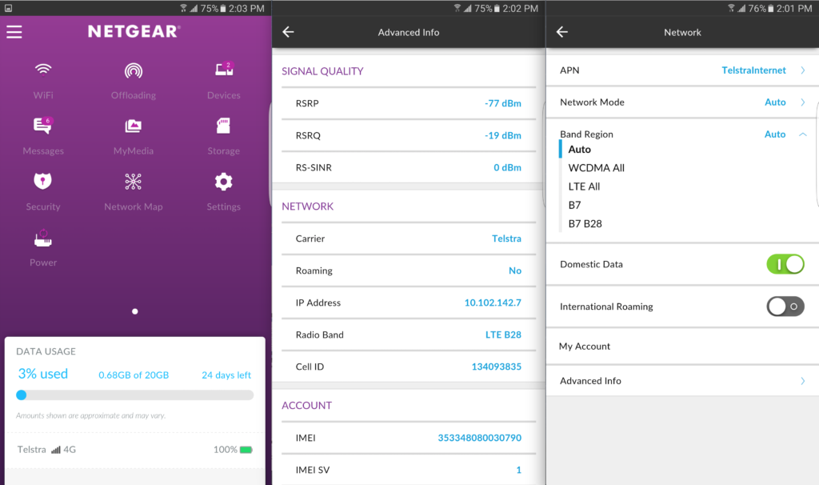Tap the 0.68GB of 20GB text
Viewport: 819px width, 485px height.
click(134, 375)
